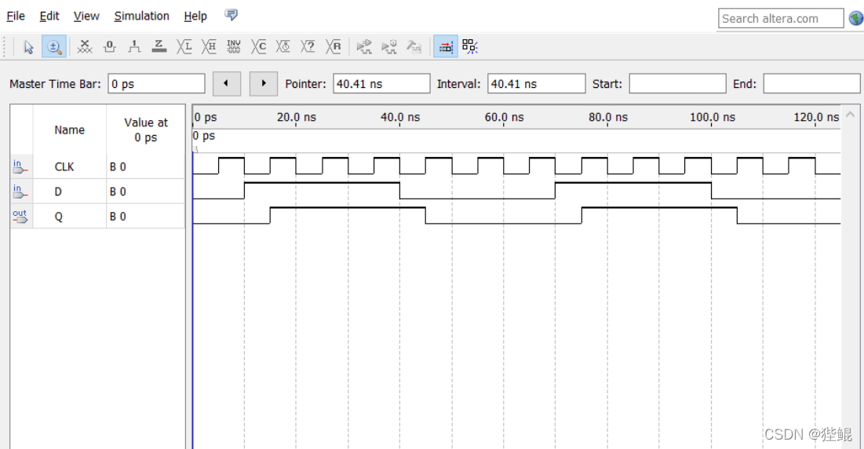Click the End time field

[811, 84]
